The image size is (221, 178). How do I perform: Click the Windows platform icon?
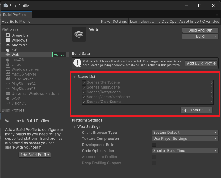pyautogui.click(x=8, y=40)
